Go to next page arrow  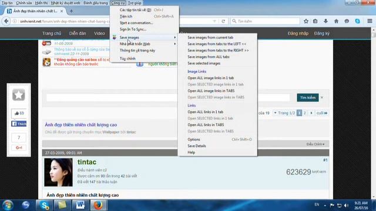tap(311, 113)
